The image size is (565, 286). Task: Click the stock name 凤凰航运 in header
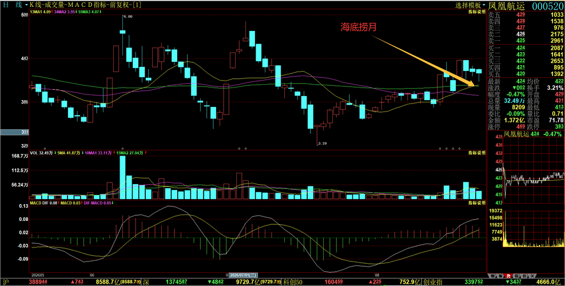tap(507, 6)
